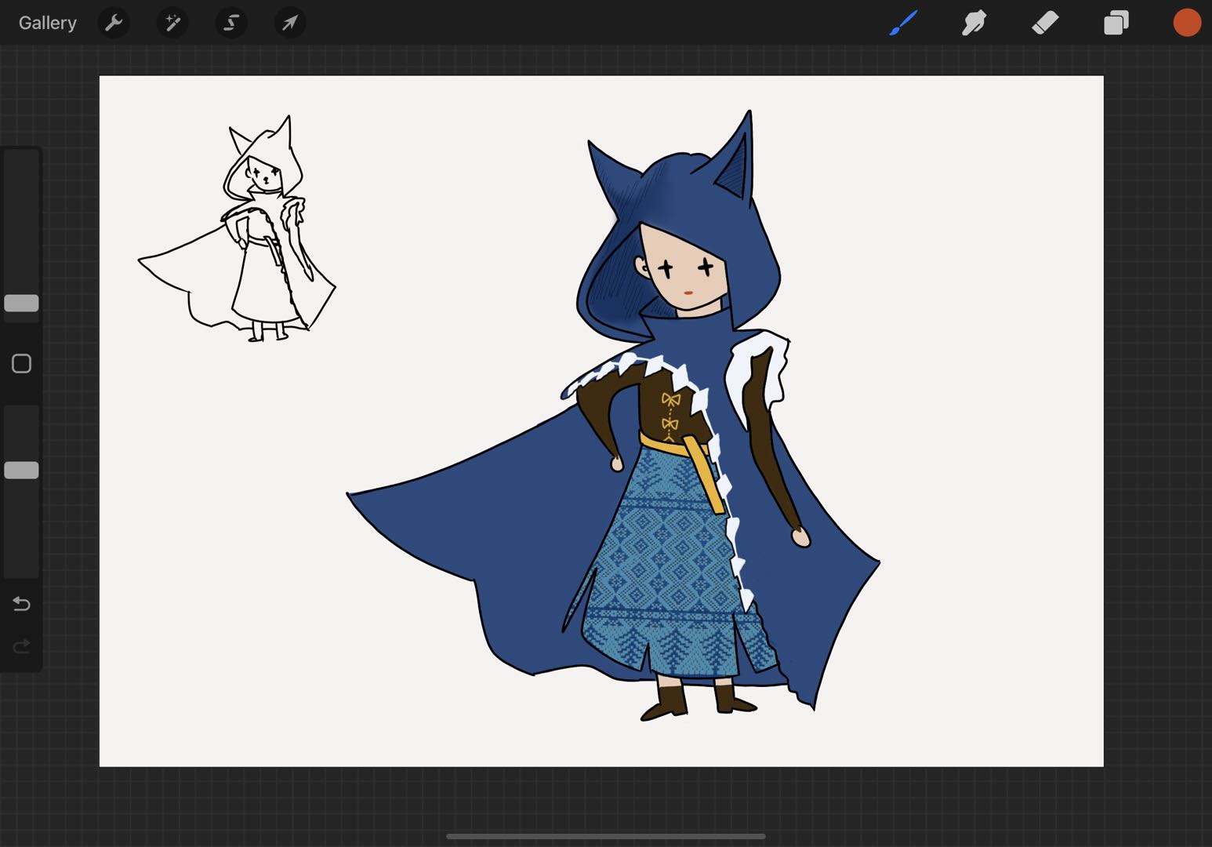Open the Actions wrench menu

(x=114, y=23)
